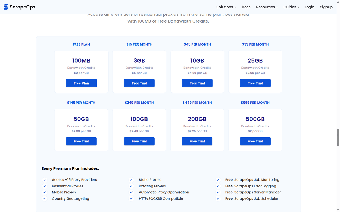
Task: Click checkmark icon beside Automatic Proxy Optimization
Action: [131, 192]
